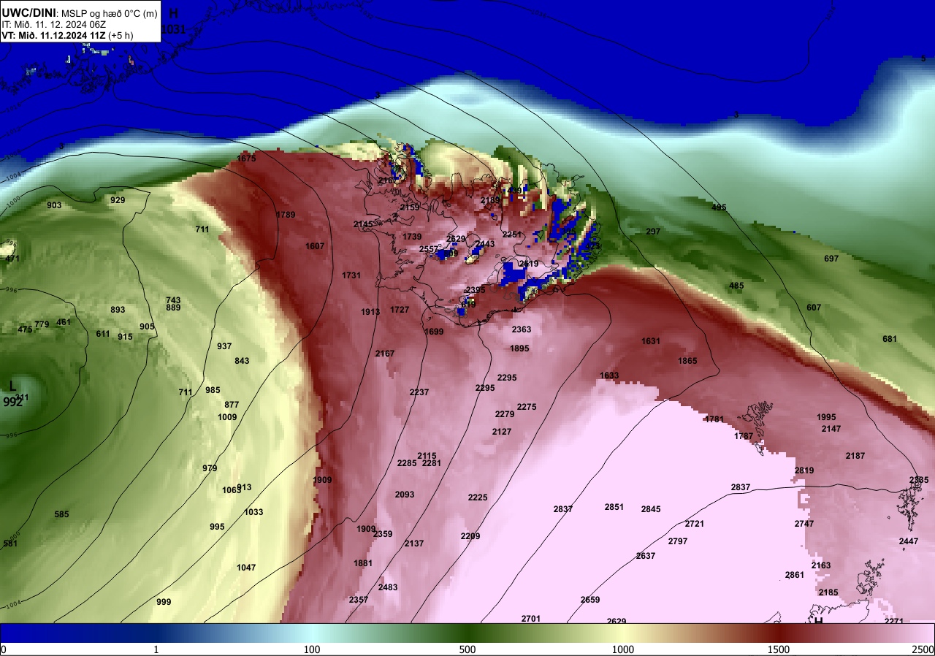Click the map value 2483
Viewport: 935px width, 656px height.
click(388, 587)
